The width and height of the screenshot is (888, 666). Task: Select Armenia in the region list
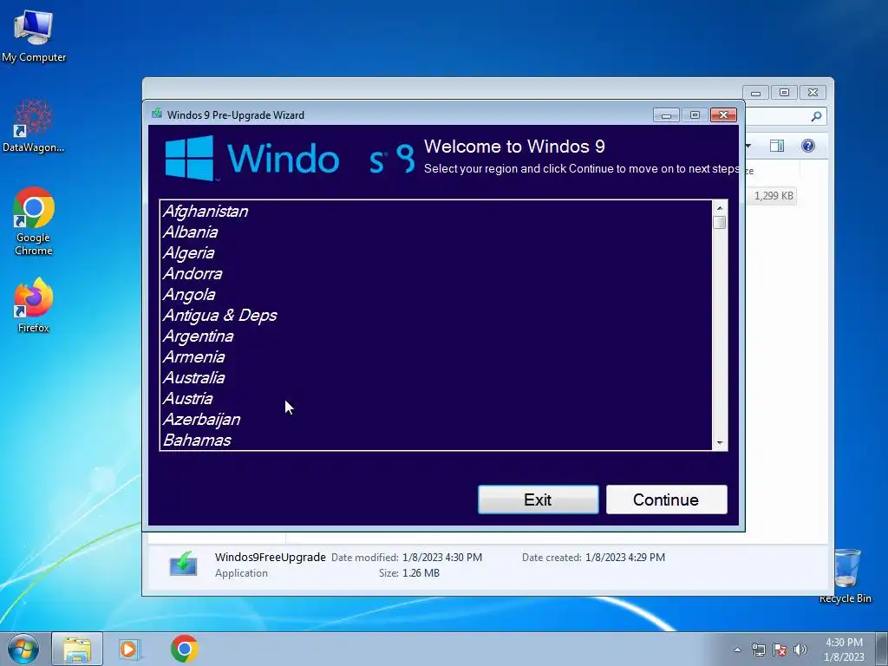435,356
